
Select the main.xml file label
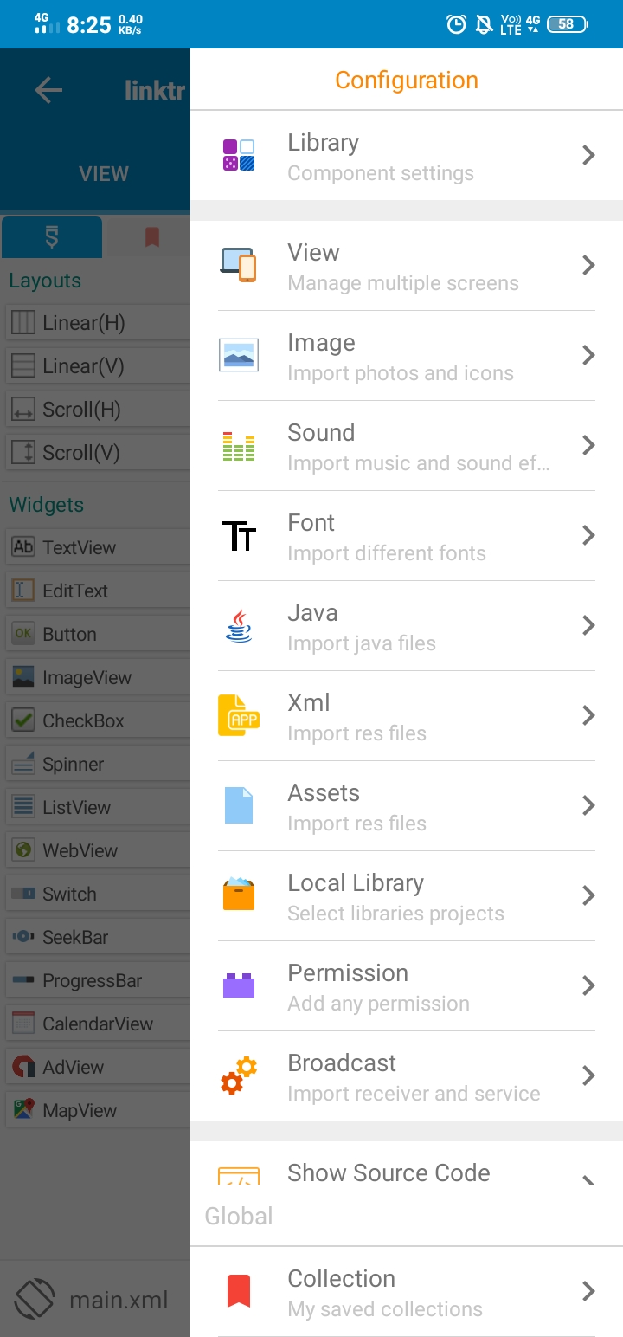point(119,1300)
